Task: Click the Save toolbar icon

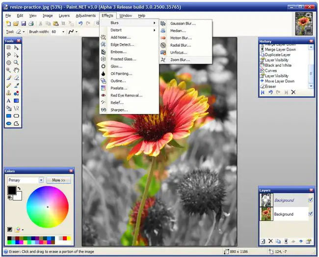Action: (x=24, y=24)
